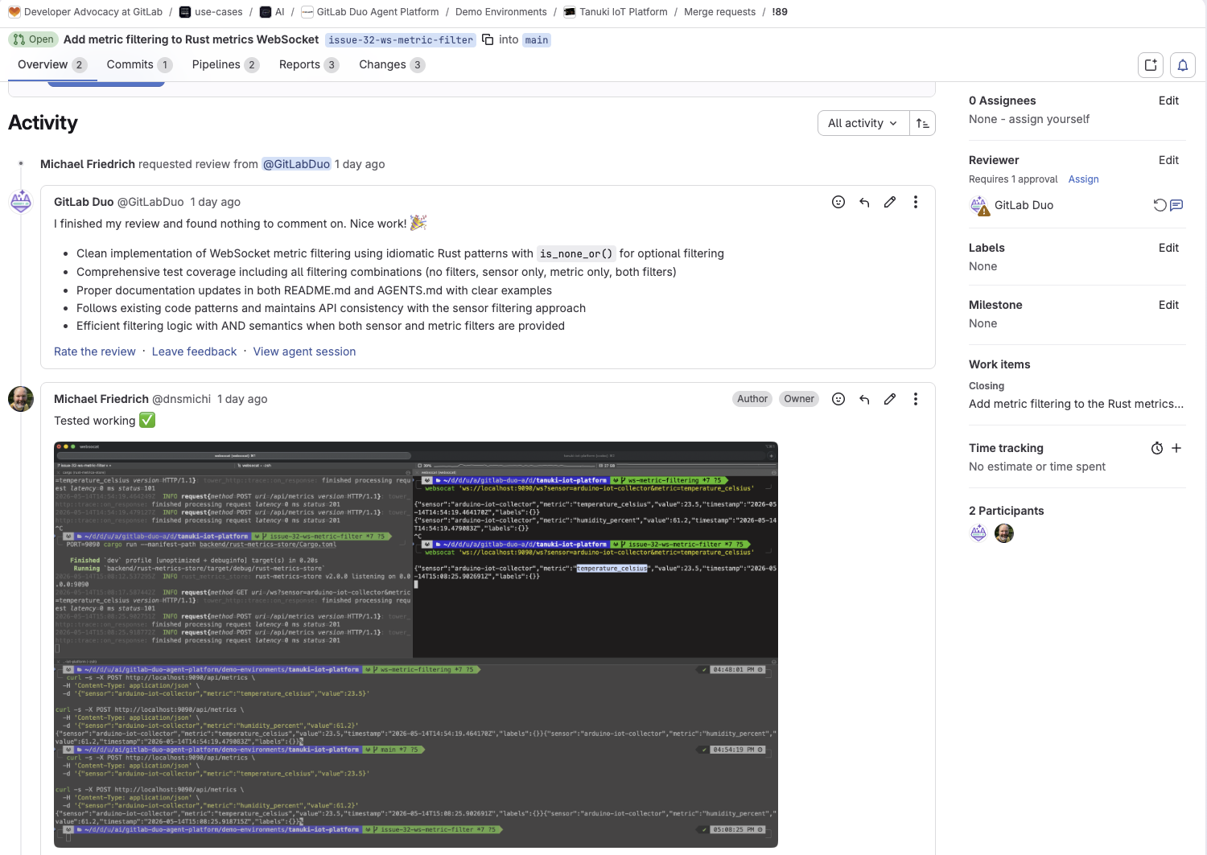Click Michael Friedrich comment avatar
The height and width of the screenshot is (855, 1207).
click(x=21, y=398)
